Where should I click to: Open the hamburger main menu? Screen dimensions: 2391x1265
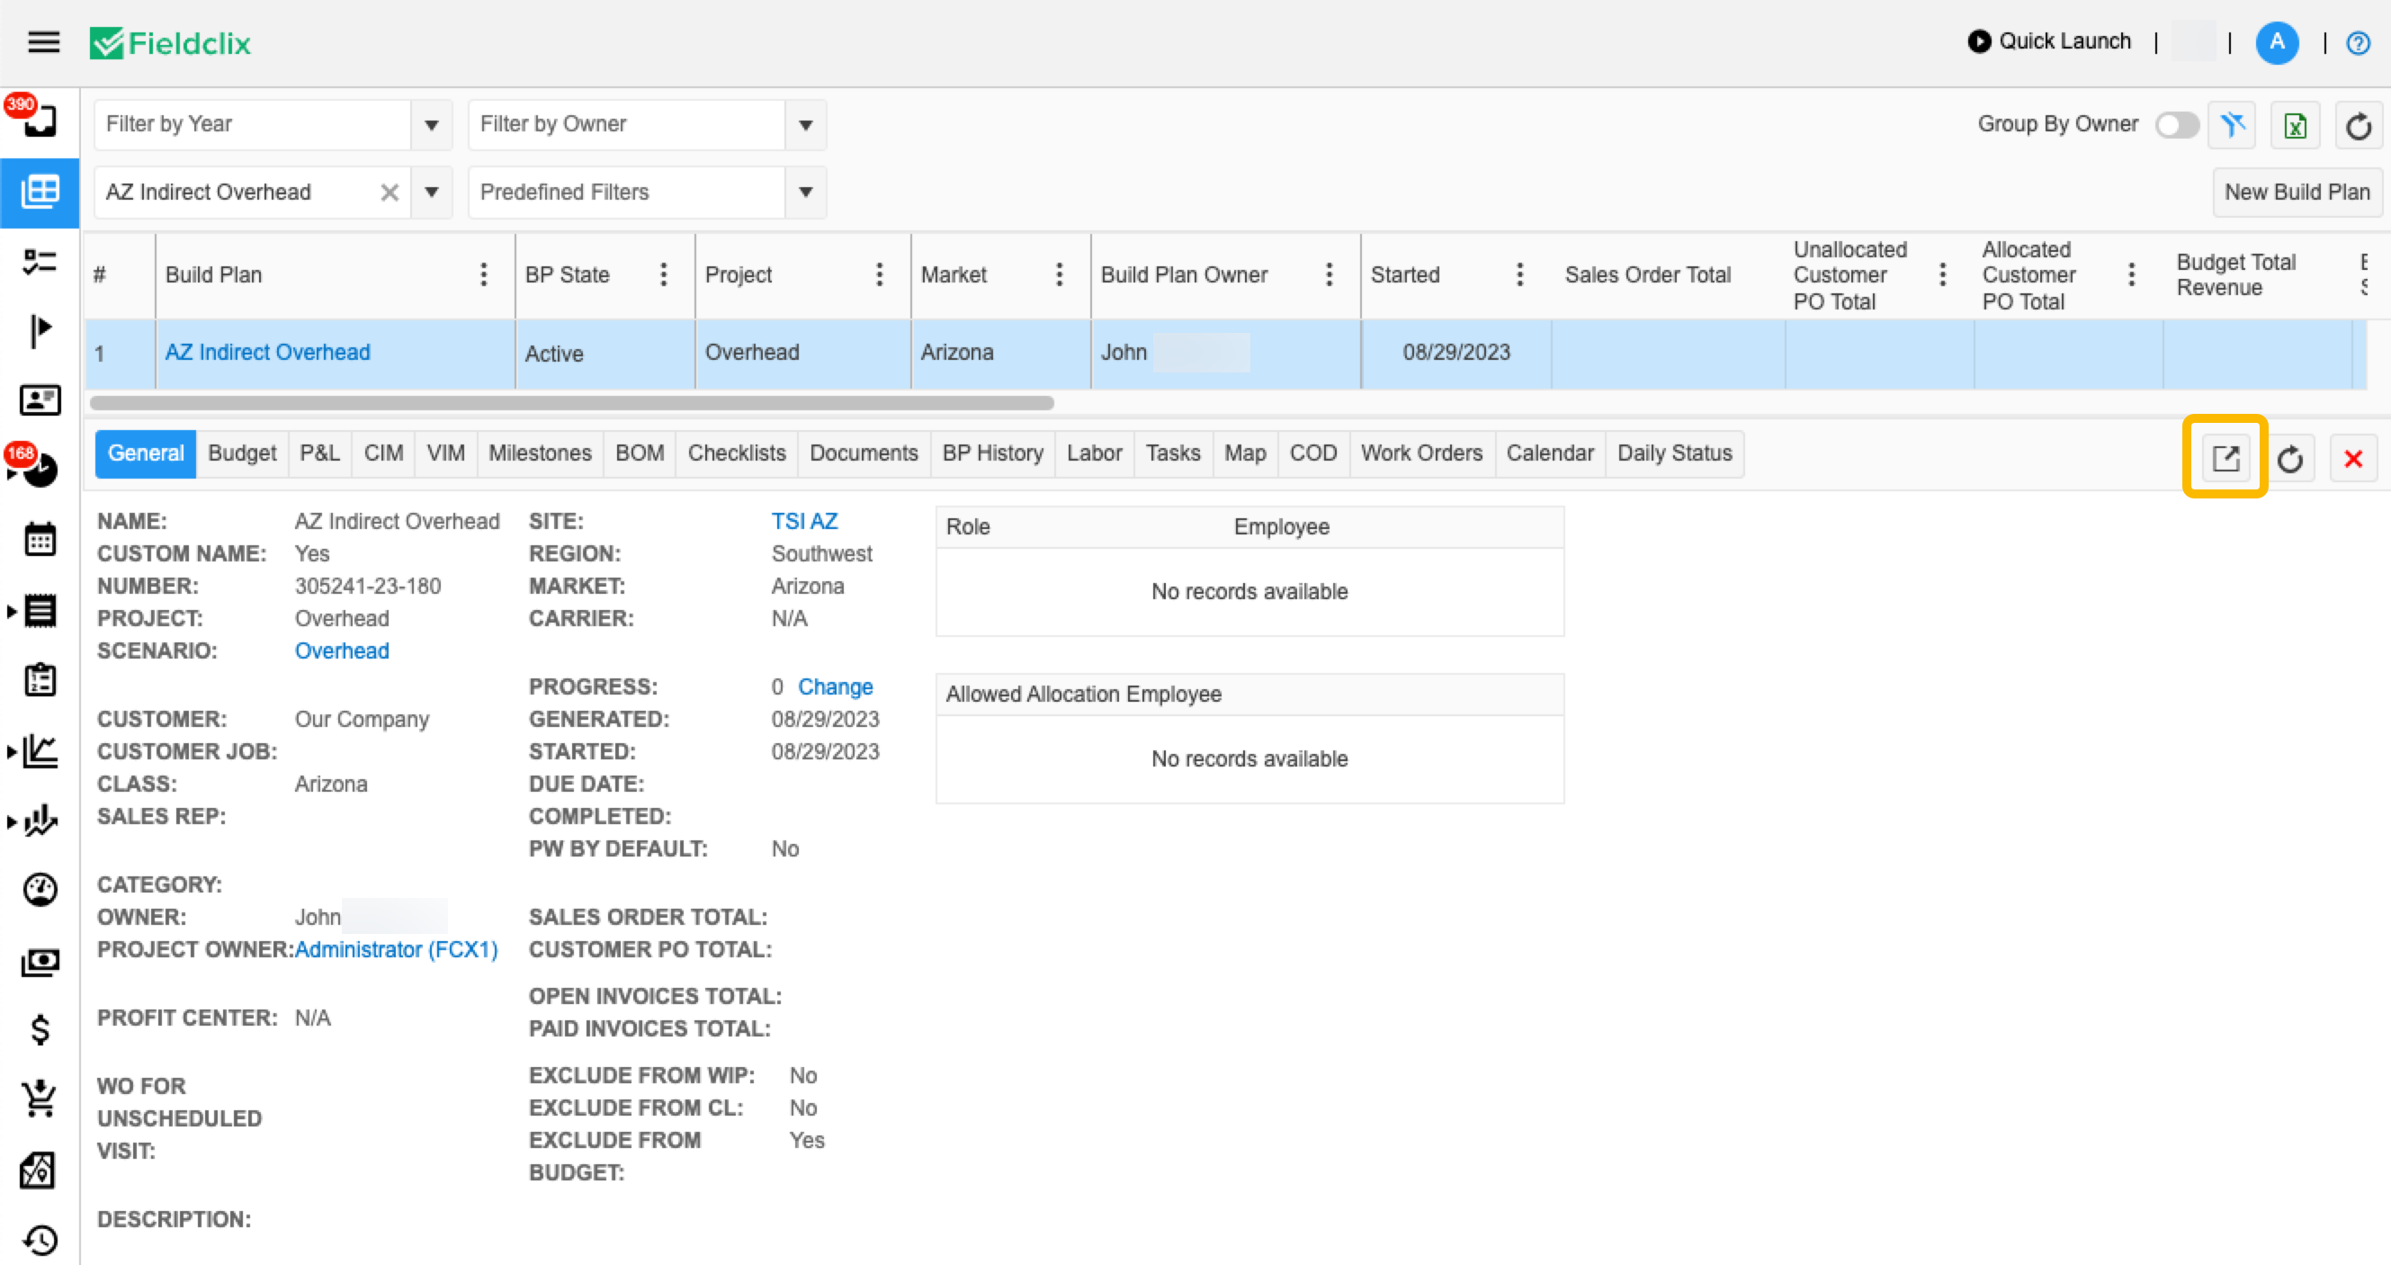[43, 42]
